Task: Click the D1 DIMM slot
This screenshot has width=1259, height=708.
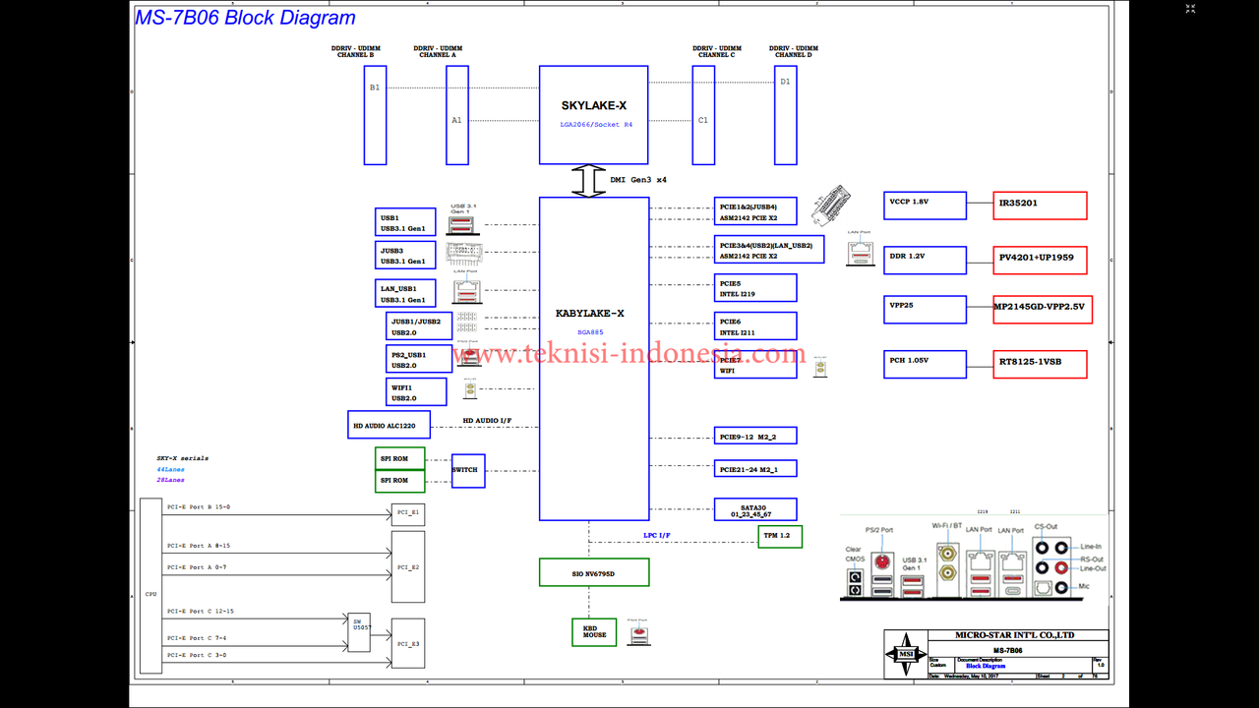Action: point(785,115)
